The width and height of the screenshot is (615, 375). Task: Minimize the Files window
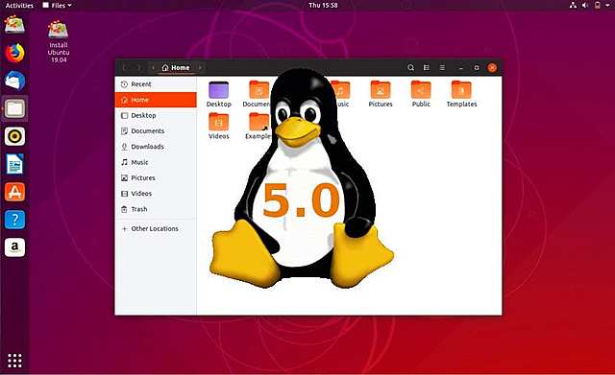[x=461, y=68]
